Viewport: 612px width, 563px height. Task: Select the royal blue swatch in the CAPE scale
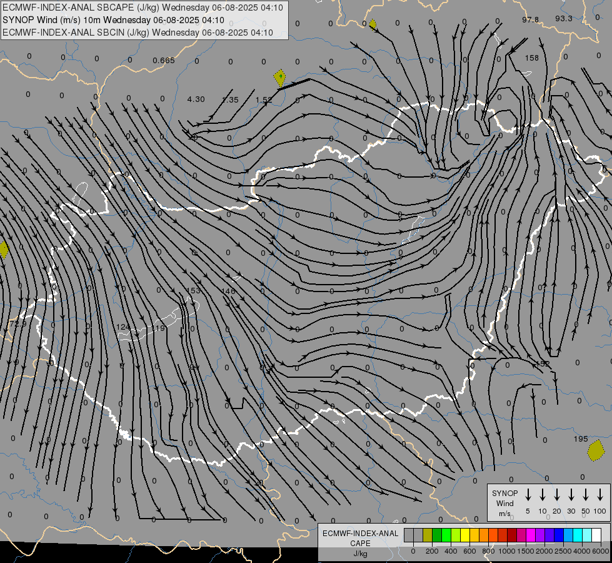coord(559,535)
